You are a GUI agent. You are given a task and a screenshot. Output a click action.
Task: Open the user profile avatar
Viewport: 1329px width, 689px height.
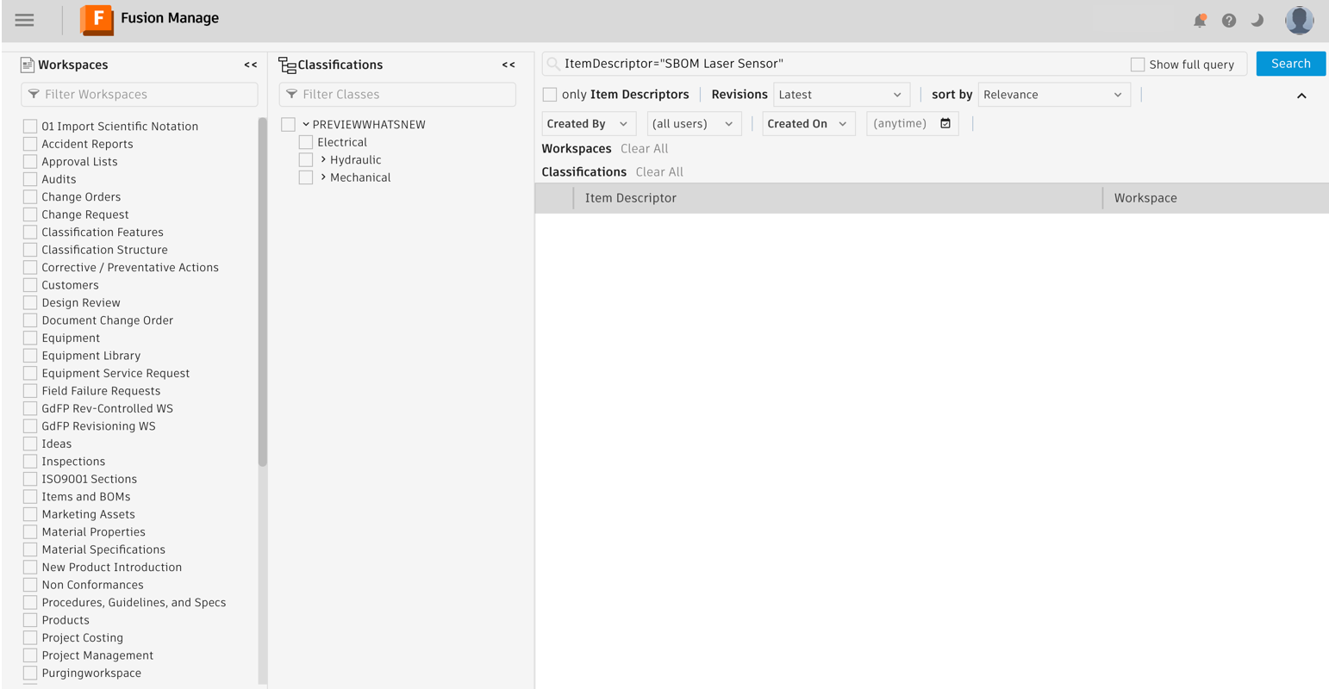tap(1299, 20)
